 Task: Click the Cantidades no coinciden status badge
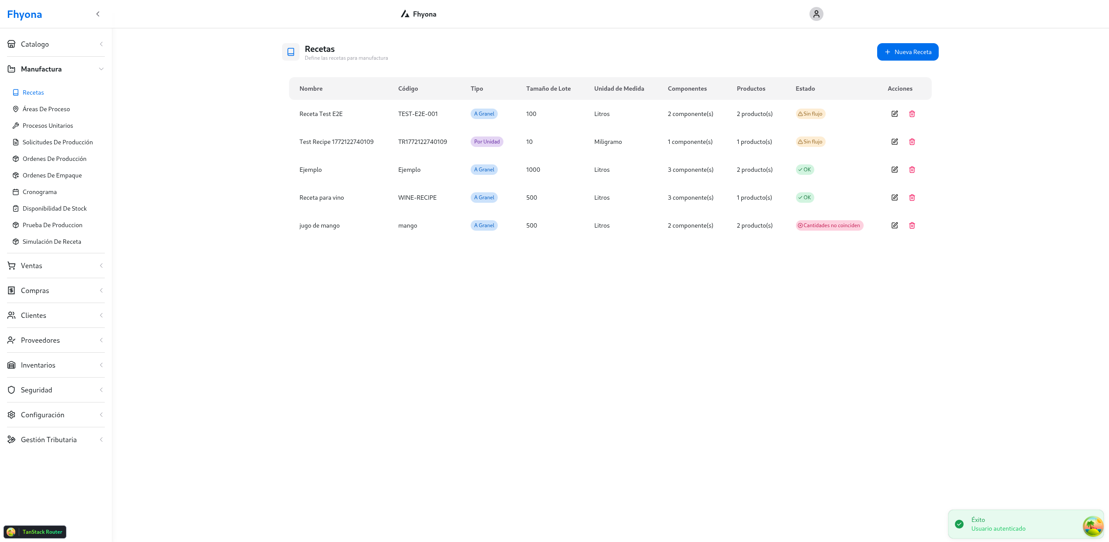tap(829, 225)
